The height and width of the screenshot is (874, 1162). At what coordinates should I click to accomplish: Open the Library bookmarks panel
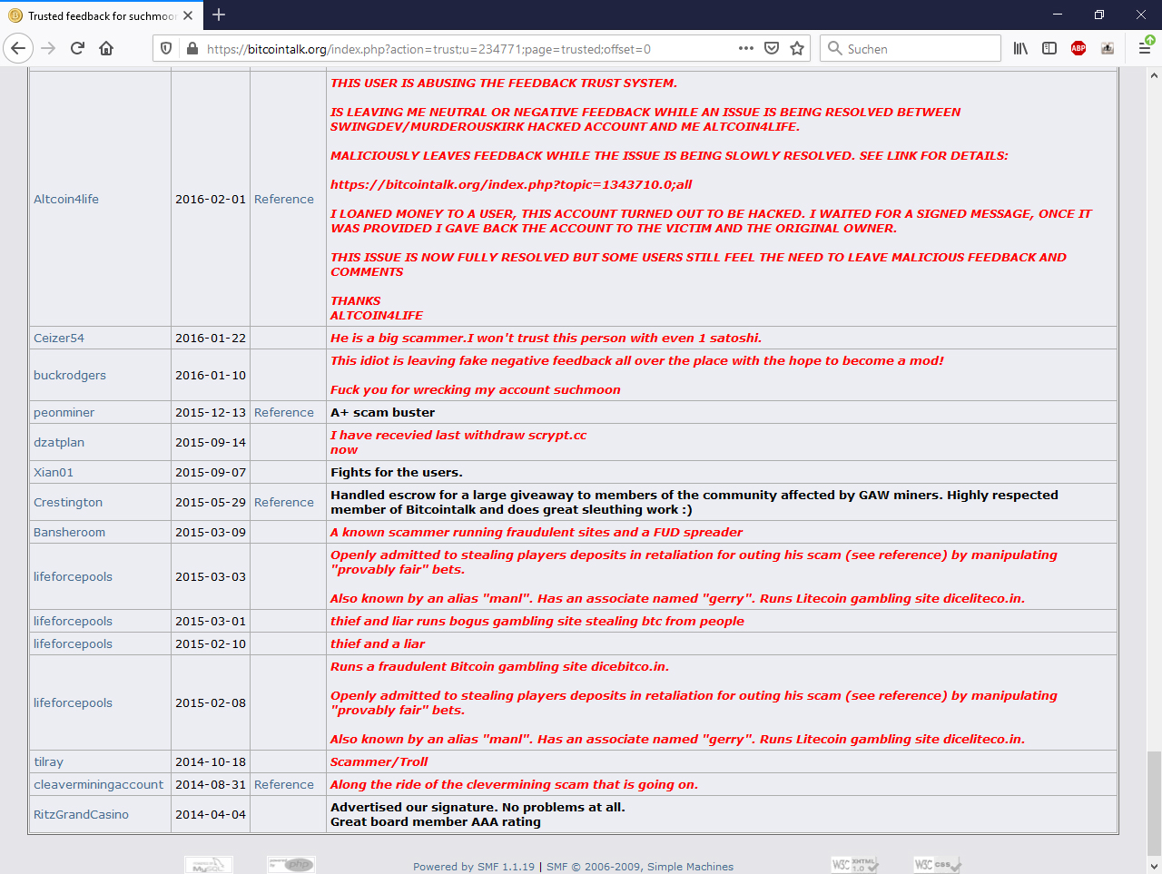(1020, 48)
